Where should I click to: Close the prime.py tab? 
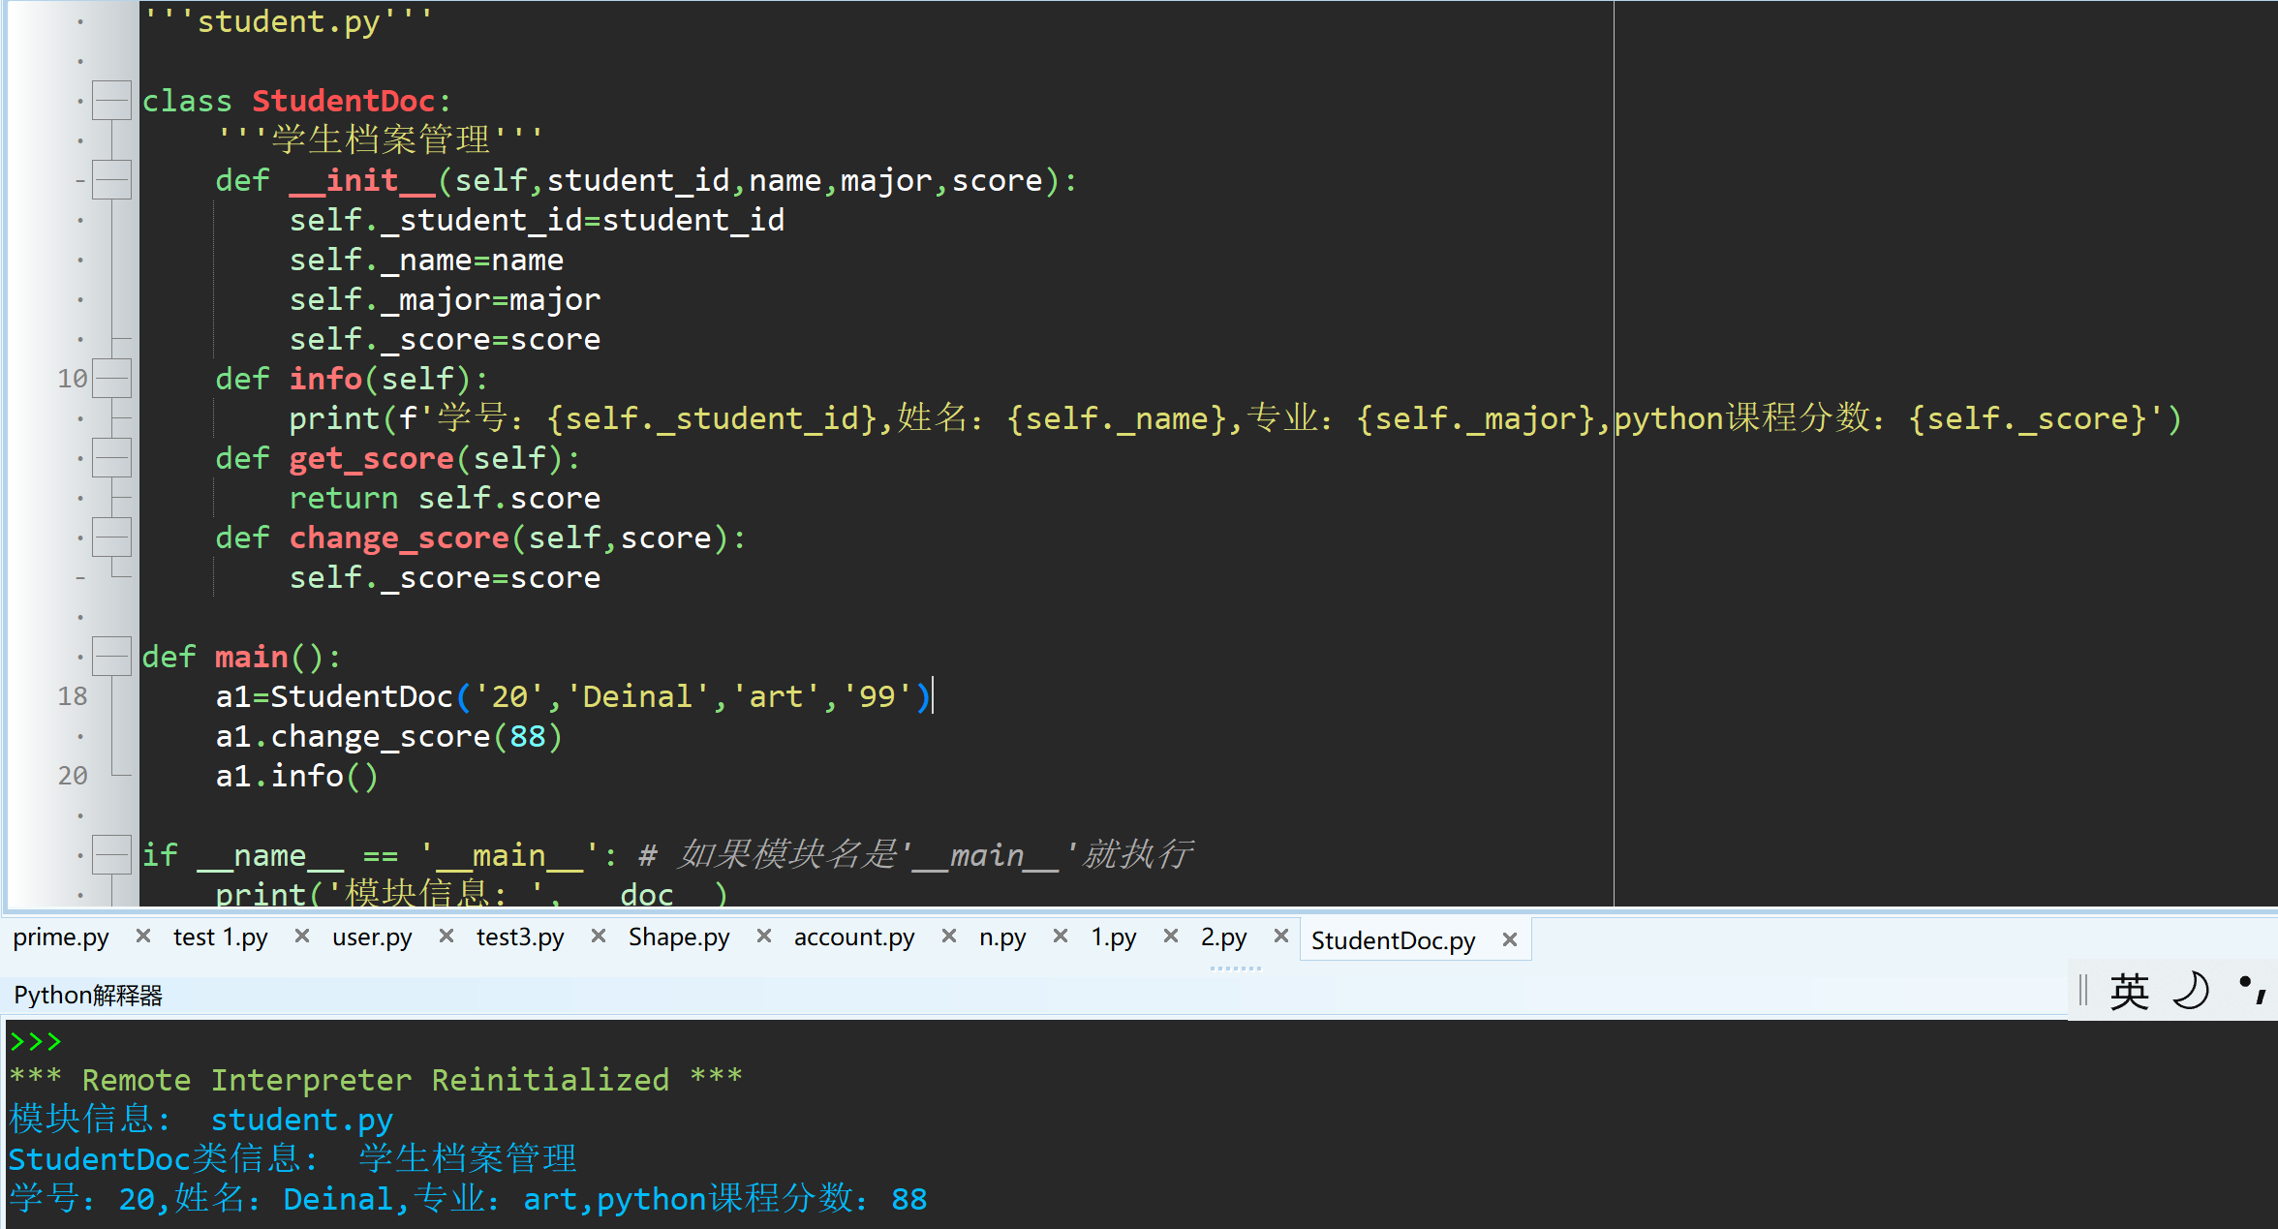(x=143, y=937)
